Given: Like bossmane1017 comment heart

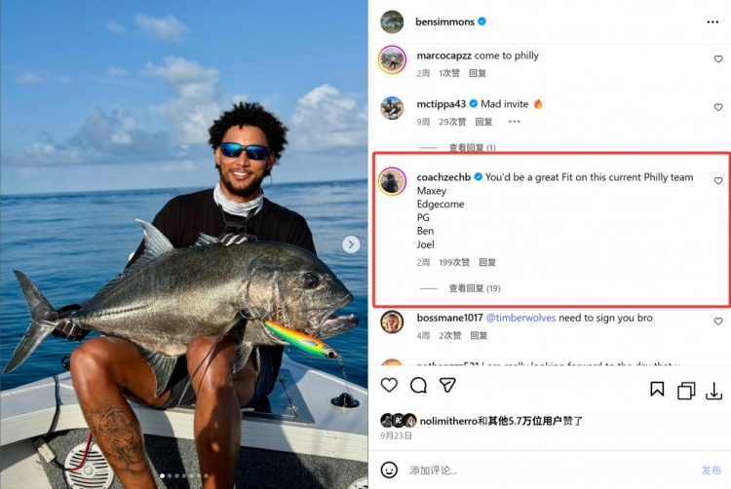Looking at the screenshot, I should point(718,321).
